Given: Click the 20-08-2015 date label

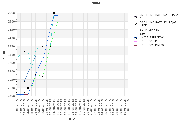Looking at the screenshot, I should [x=88, y=107].
